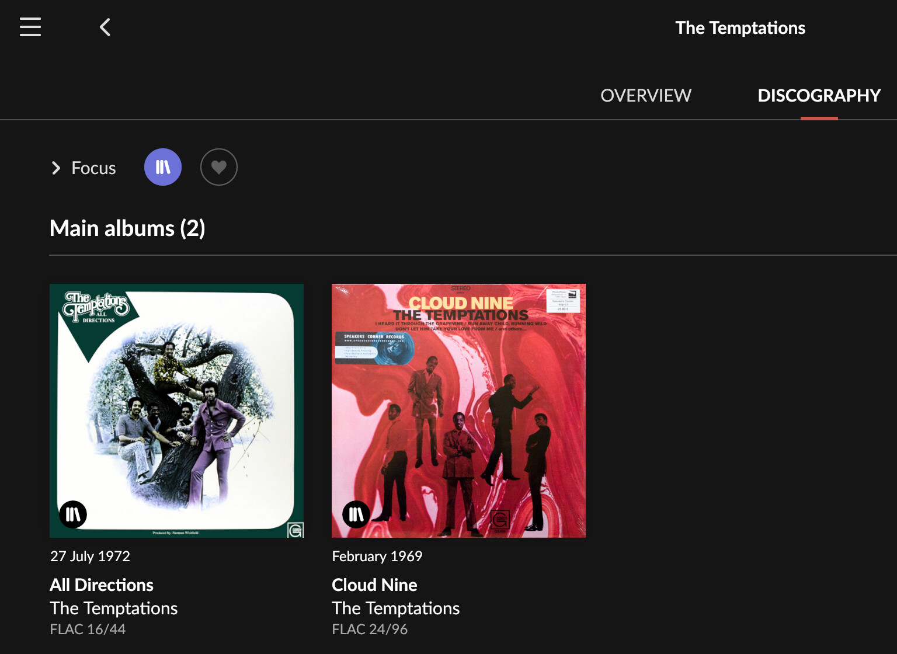Open the Cloud Nine album cover
Viewport: 897px width, 654px height.
coord(458,411)
